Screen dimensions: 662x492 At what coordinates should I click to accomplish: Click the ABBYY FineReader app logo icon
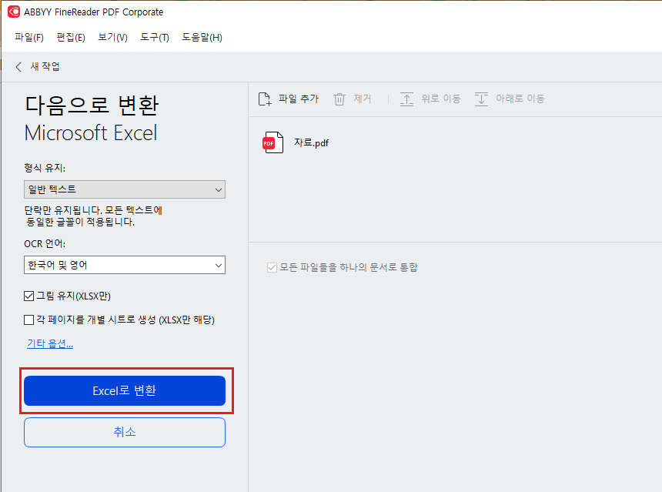coord(14,12)
